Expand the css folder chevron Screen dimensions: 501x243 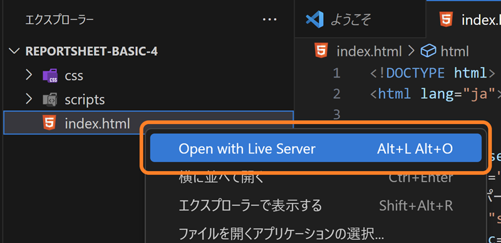point(29,75)
